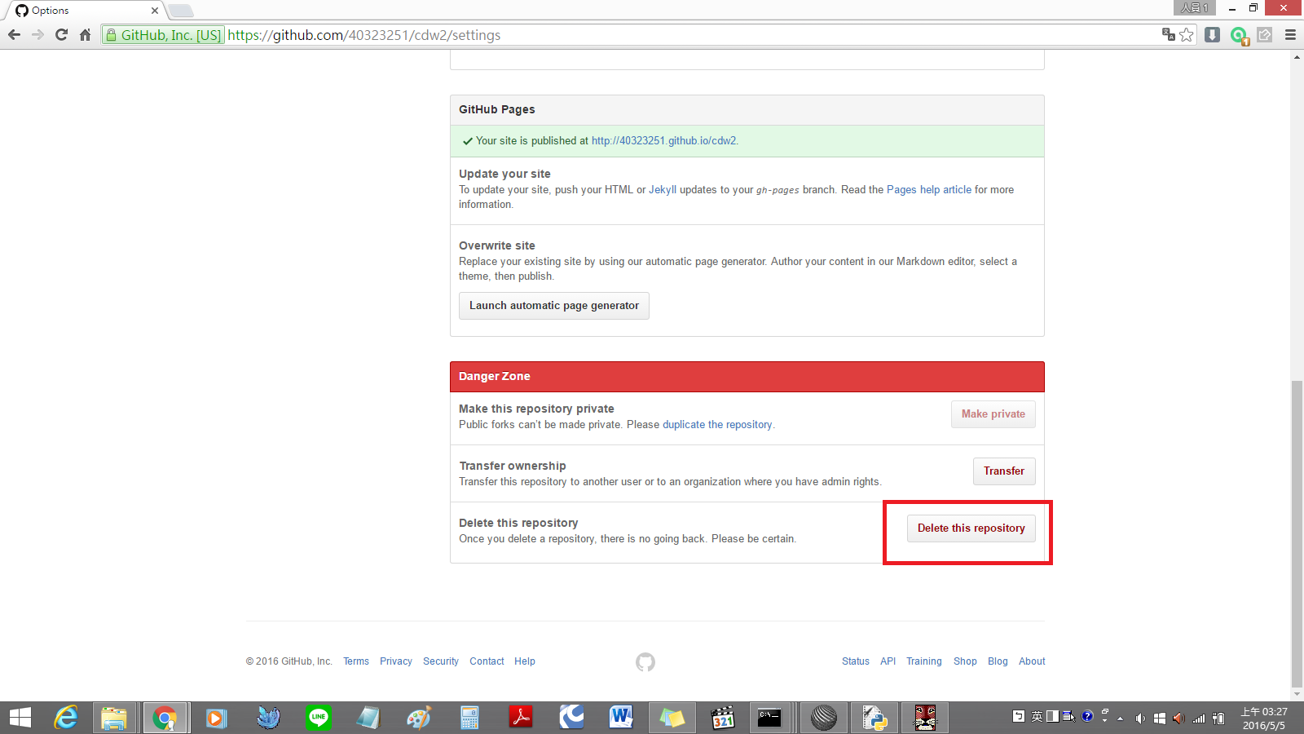Open the Shop footer link

(x=965, y=661)
